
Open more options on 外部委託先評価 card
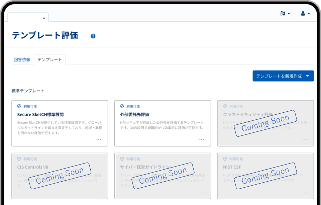(202, 139)
